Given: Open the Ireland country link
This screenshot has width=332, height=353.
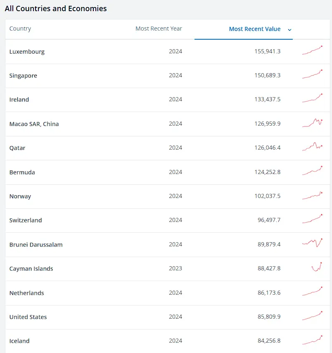Looking at the screenshot, I should click(19, 100).
